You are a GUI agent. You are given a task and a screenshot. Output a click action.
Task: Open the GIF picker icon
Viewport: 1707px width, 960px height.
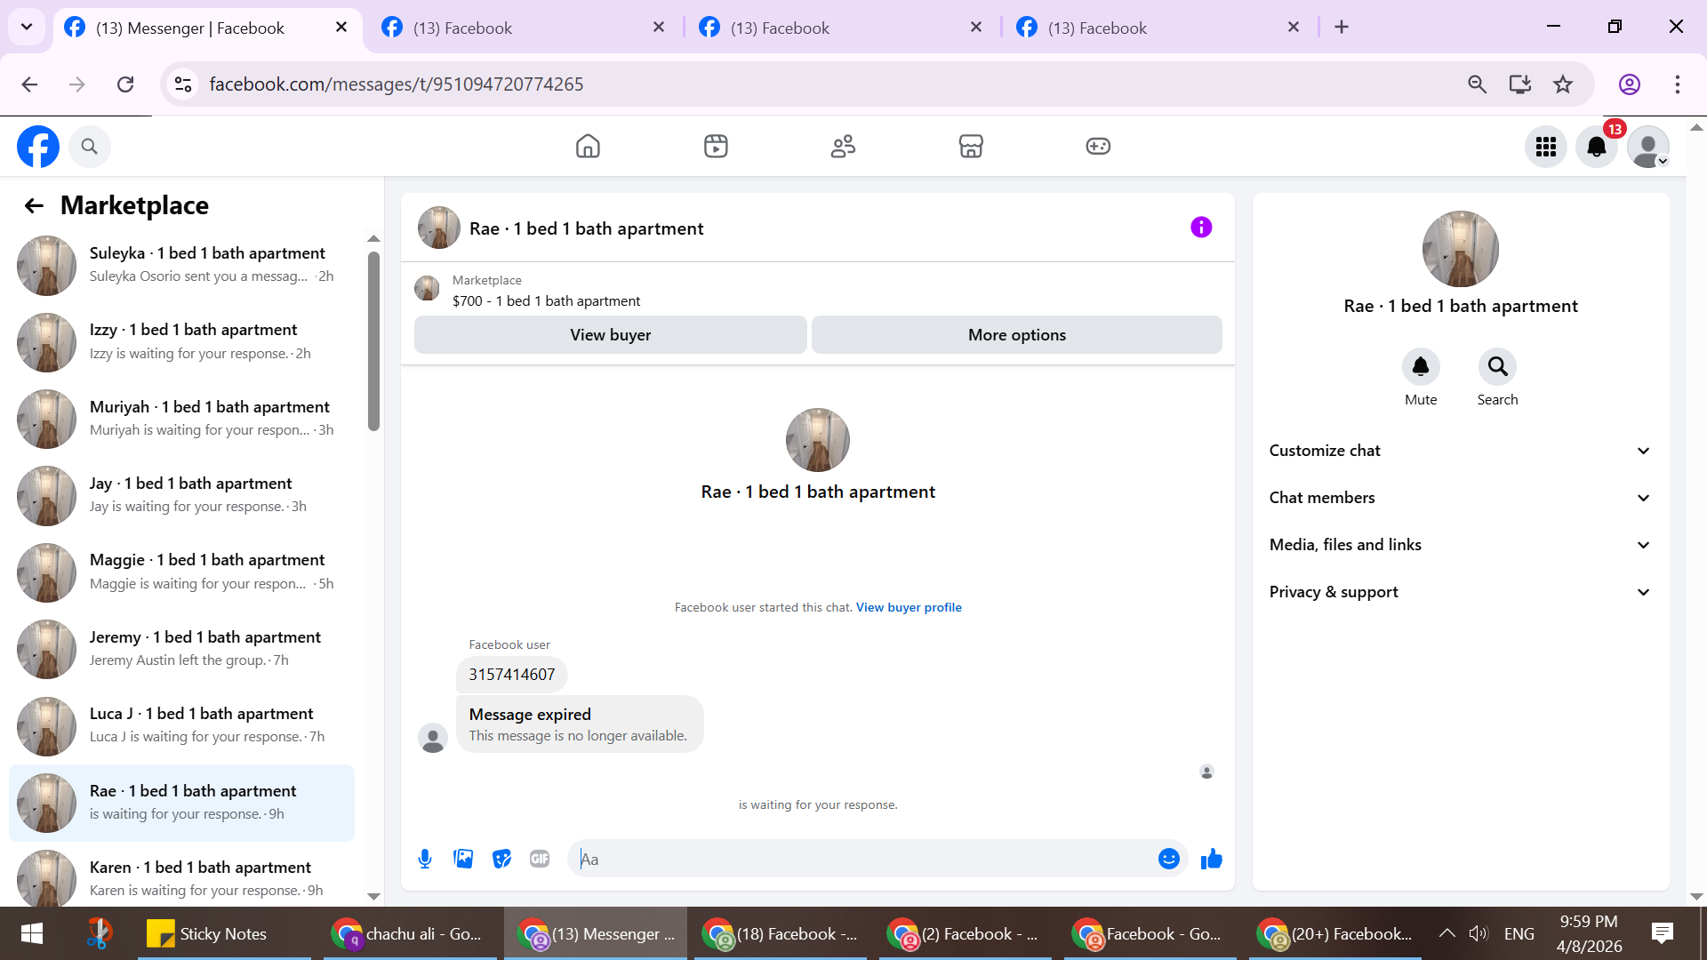pyautogui.click(x=540, y=859)
